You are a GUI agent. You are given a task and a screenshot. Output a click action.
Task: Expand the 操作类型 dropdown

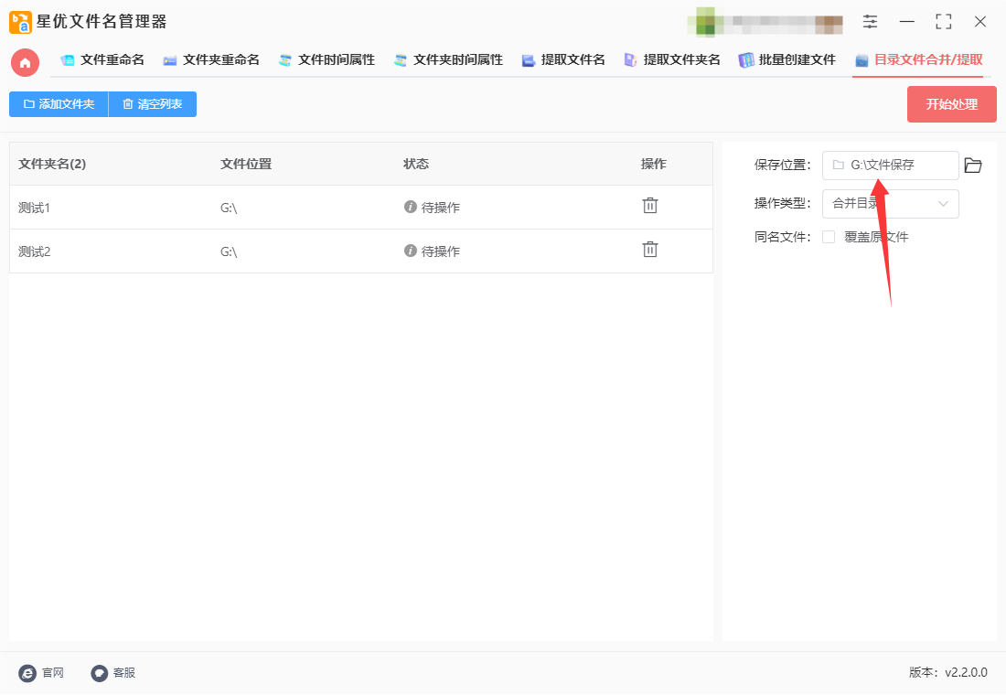[x=891, y=203]
